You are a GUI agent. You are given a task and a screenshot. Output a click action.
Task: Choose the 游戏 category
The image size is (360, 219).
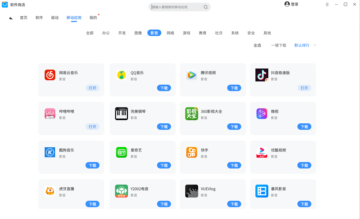186,33
